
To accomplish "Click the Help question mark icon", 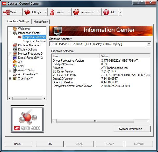I will point(106,12).
